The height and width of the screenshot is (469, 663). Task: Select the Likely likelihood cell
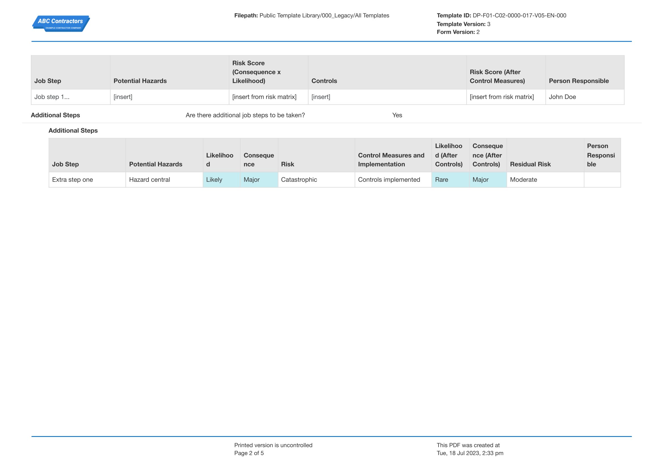point(221,179)
